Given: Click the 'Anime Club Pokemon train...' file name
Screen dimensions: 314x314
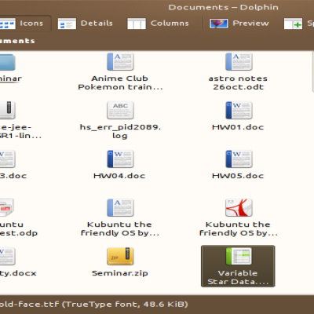Looking at the screenshot, I should pos(120,82).
